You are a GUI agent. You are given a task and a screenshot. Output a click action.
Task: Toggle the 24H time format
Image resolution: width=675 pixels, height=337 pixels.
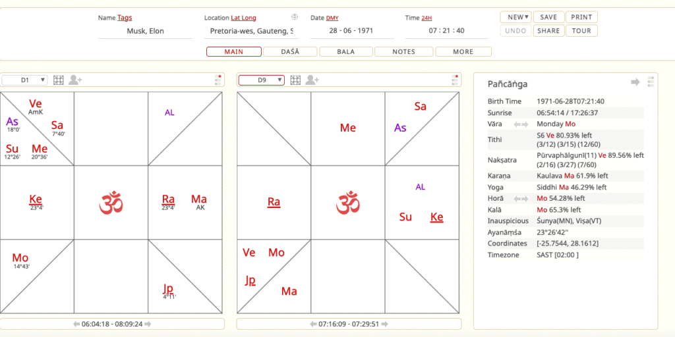point(426,18)
